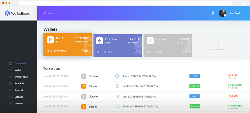Open Archive from the sidebar

click(x=18, y=104)
